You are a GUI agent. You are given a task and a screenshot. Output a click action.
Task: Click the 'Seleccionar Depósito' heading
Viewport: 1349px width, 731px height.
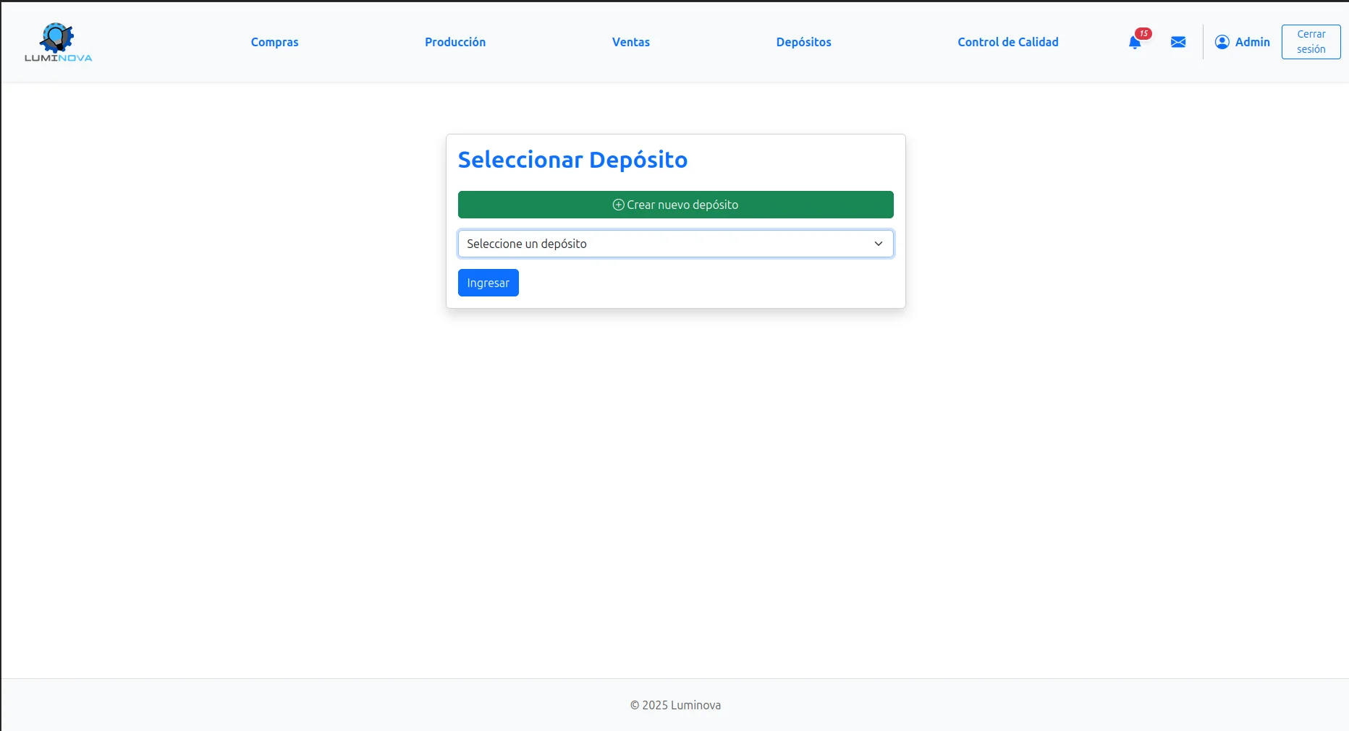[572, 160]
